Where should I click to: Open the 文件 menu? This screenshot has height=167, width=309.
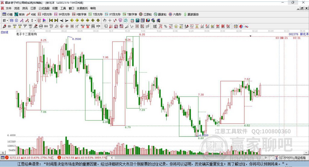click(x=8, y=8)
